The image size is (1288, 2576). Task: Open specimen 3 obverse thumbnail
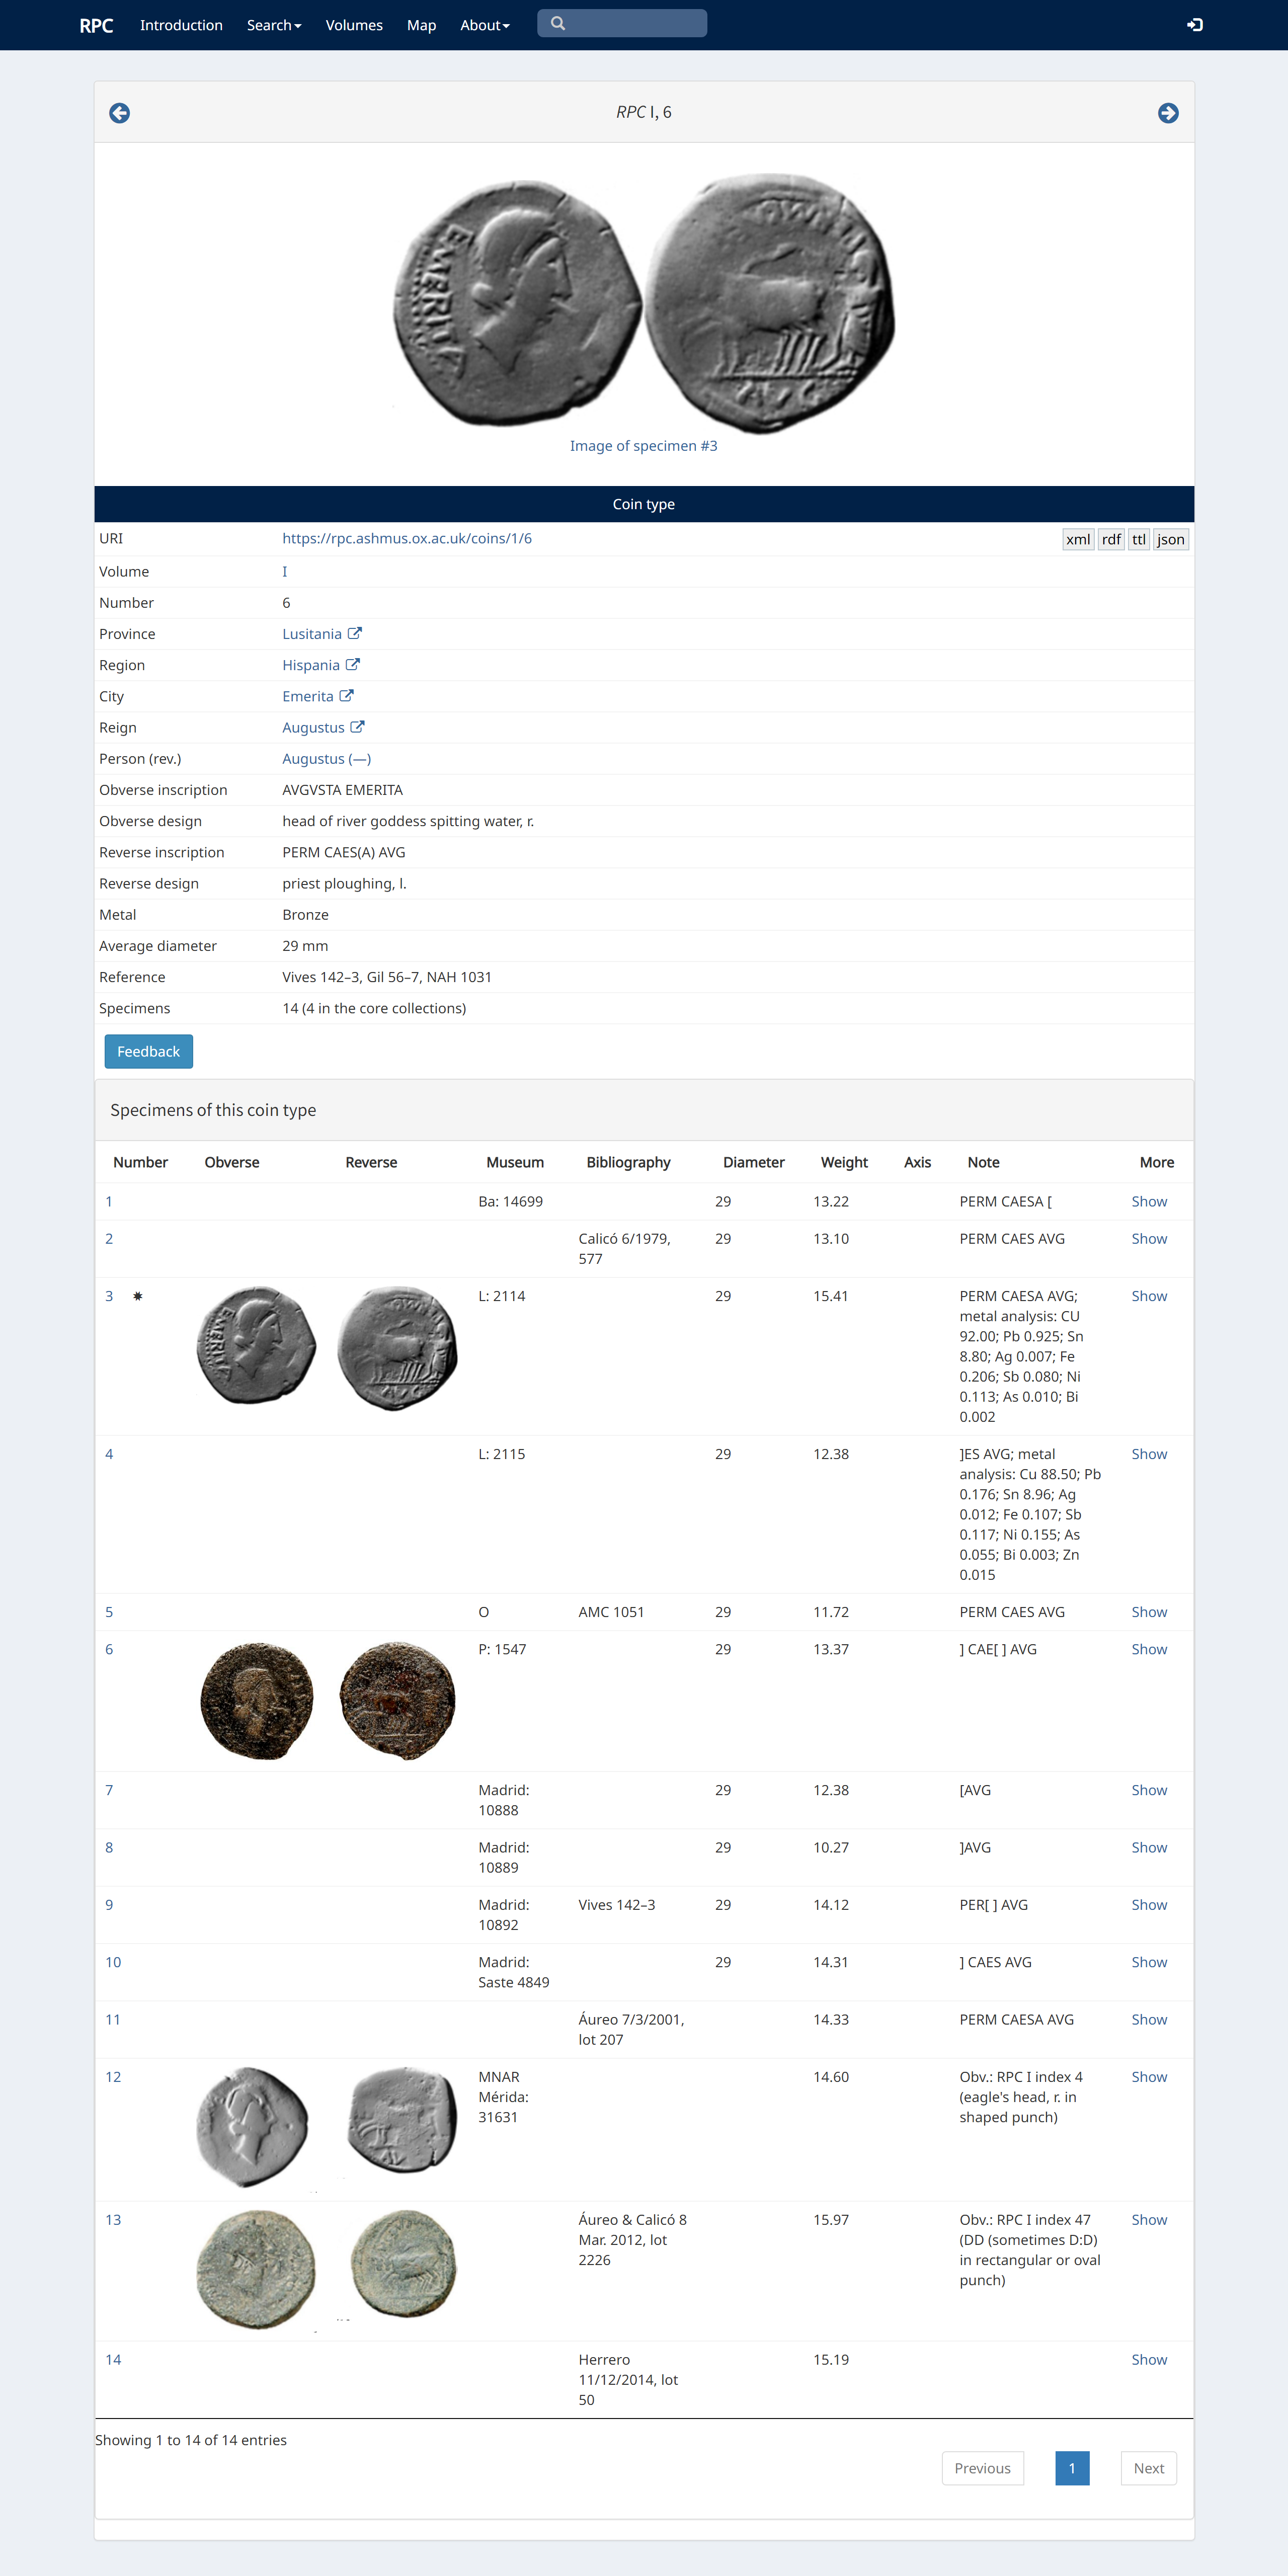[x=256, y=1346]
